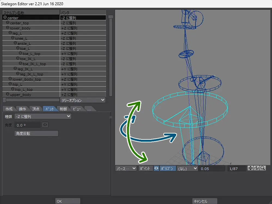Click the viewport rotate icon
This screenshot has width=272, height=204.
[x=256, y=168]
